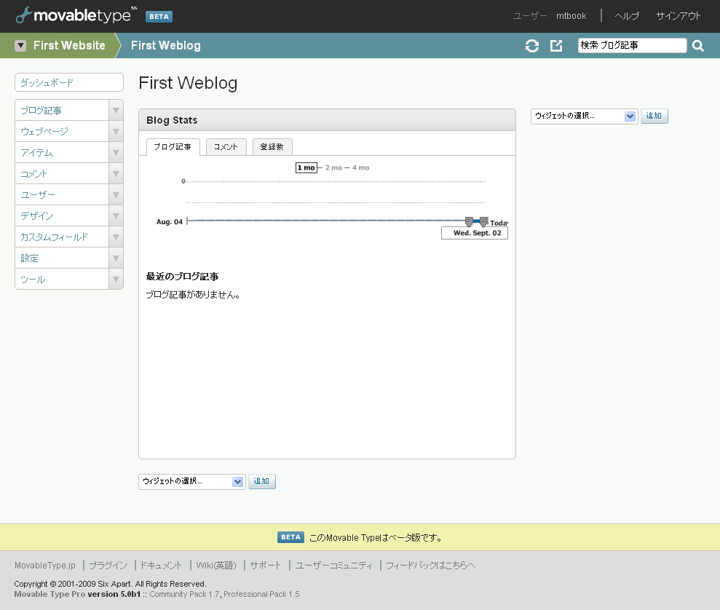Open the フィードバックはこちらへ footer link
Image resolution: width=720 pixels, height=610 pixels.
tap(430, 566)
